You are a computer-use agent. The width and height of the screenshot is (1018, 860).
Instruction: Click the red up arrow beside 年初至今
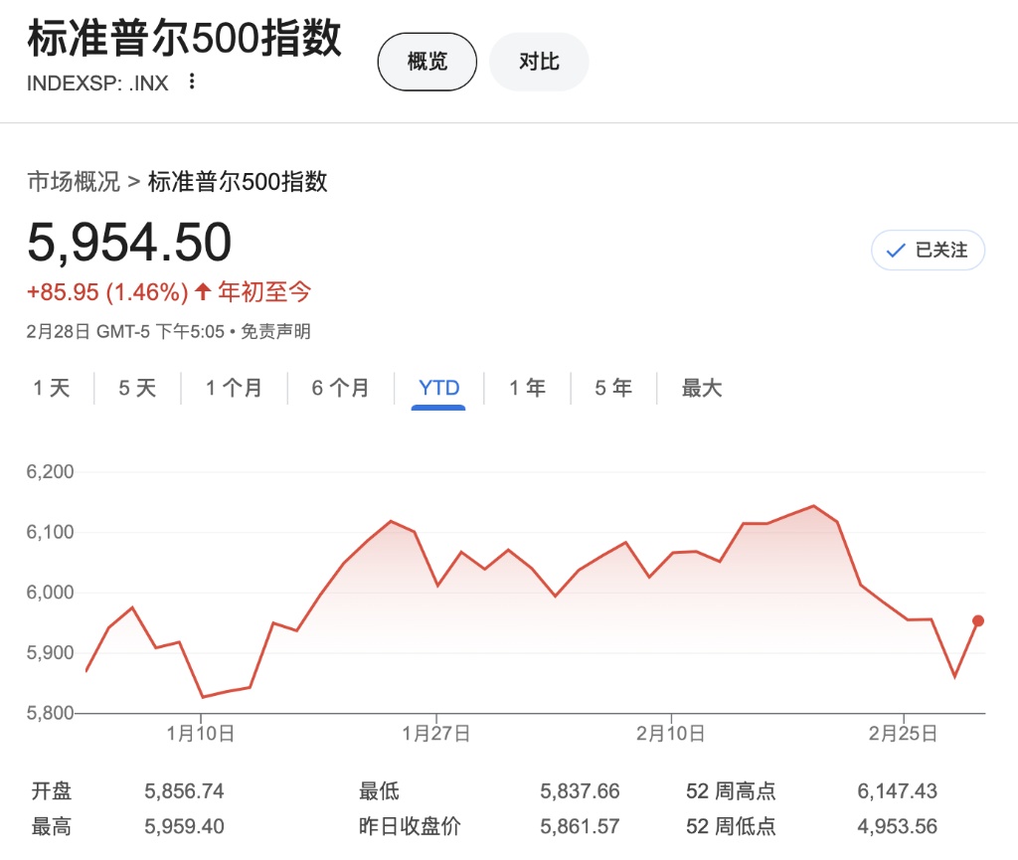[x=203, y=291]
